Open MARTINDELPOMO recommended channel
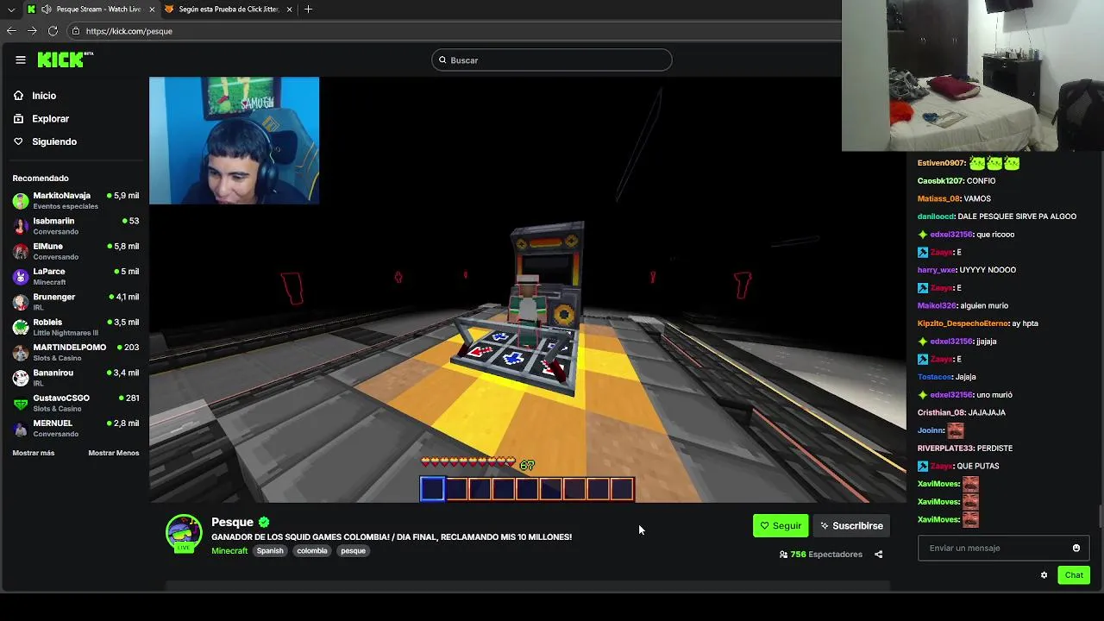The width and height of the screenshot is (1104, 621). 76,352
